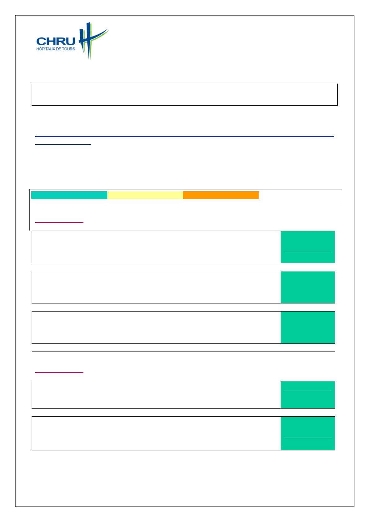Click the first green cell in the lower section
369x522 pixels.
coord(308,395)
